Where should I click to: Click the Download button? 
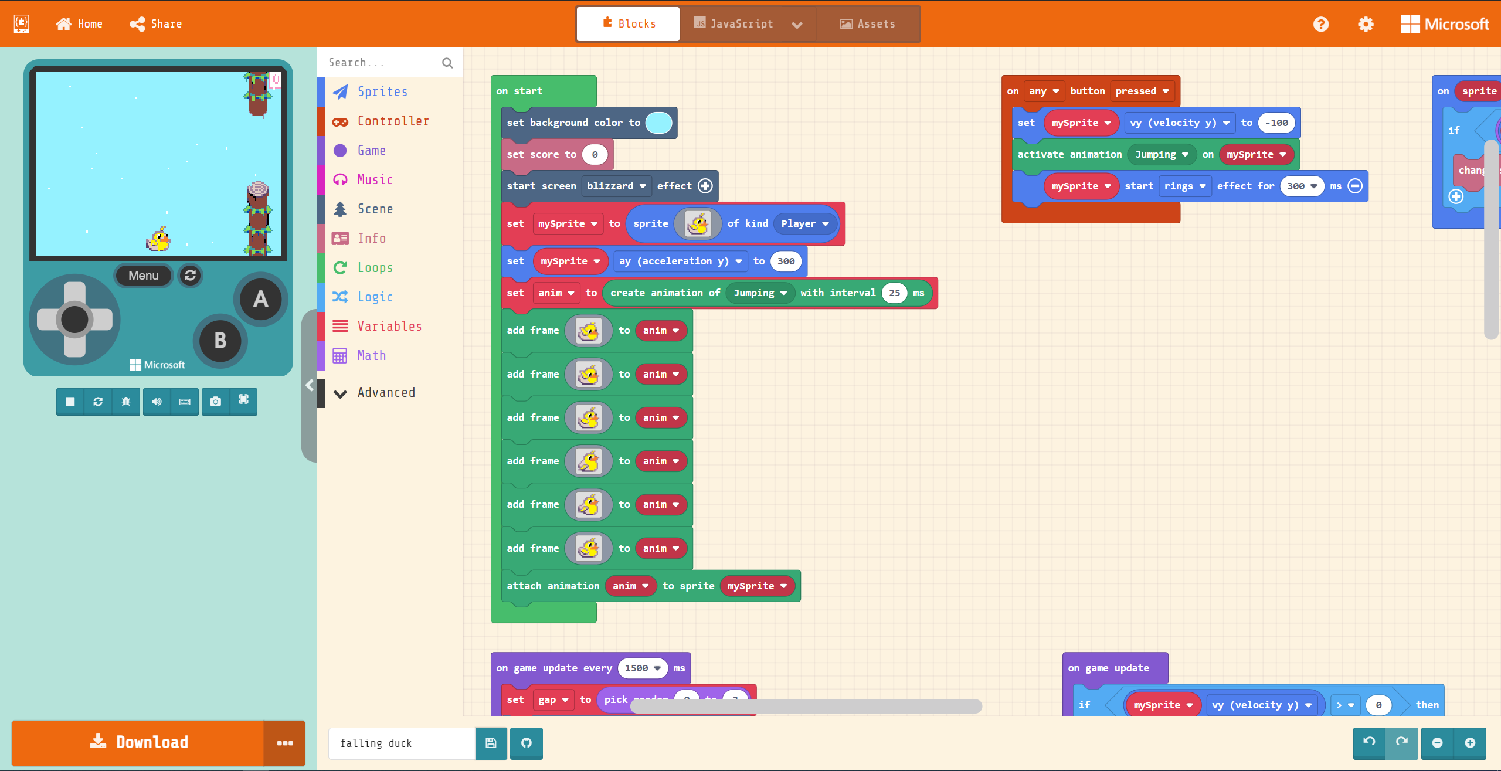138,743
